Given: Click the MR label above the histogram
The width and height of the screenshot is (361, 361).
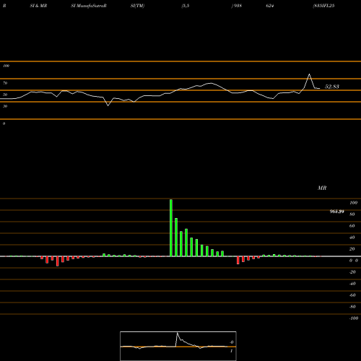Looking at the screenshot, I should pyautogui.click(x=322, y=188).
